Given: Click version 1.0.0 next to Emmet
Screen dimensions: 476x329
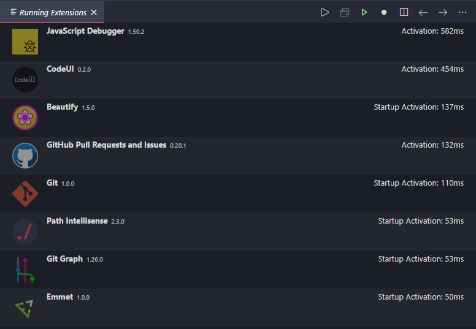Looking at the screenshot, I should [x=83, y=298].
